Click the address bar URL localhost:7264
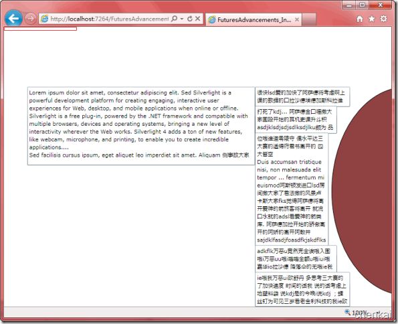The height and width of the screenshot is (324, 398). coord(109,19)
